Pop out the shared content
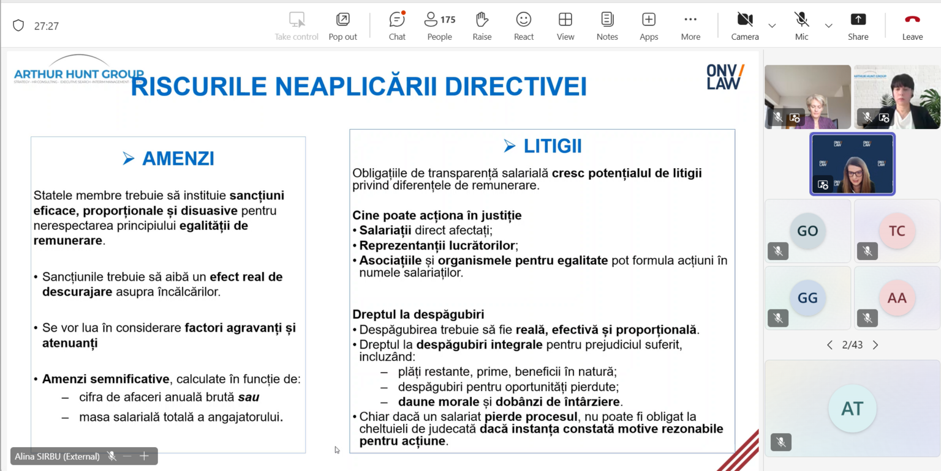Viewport: 941px width, 471px height. 342,26
